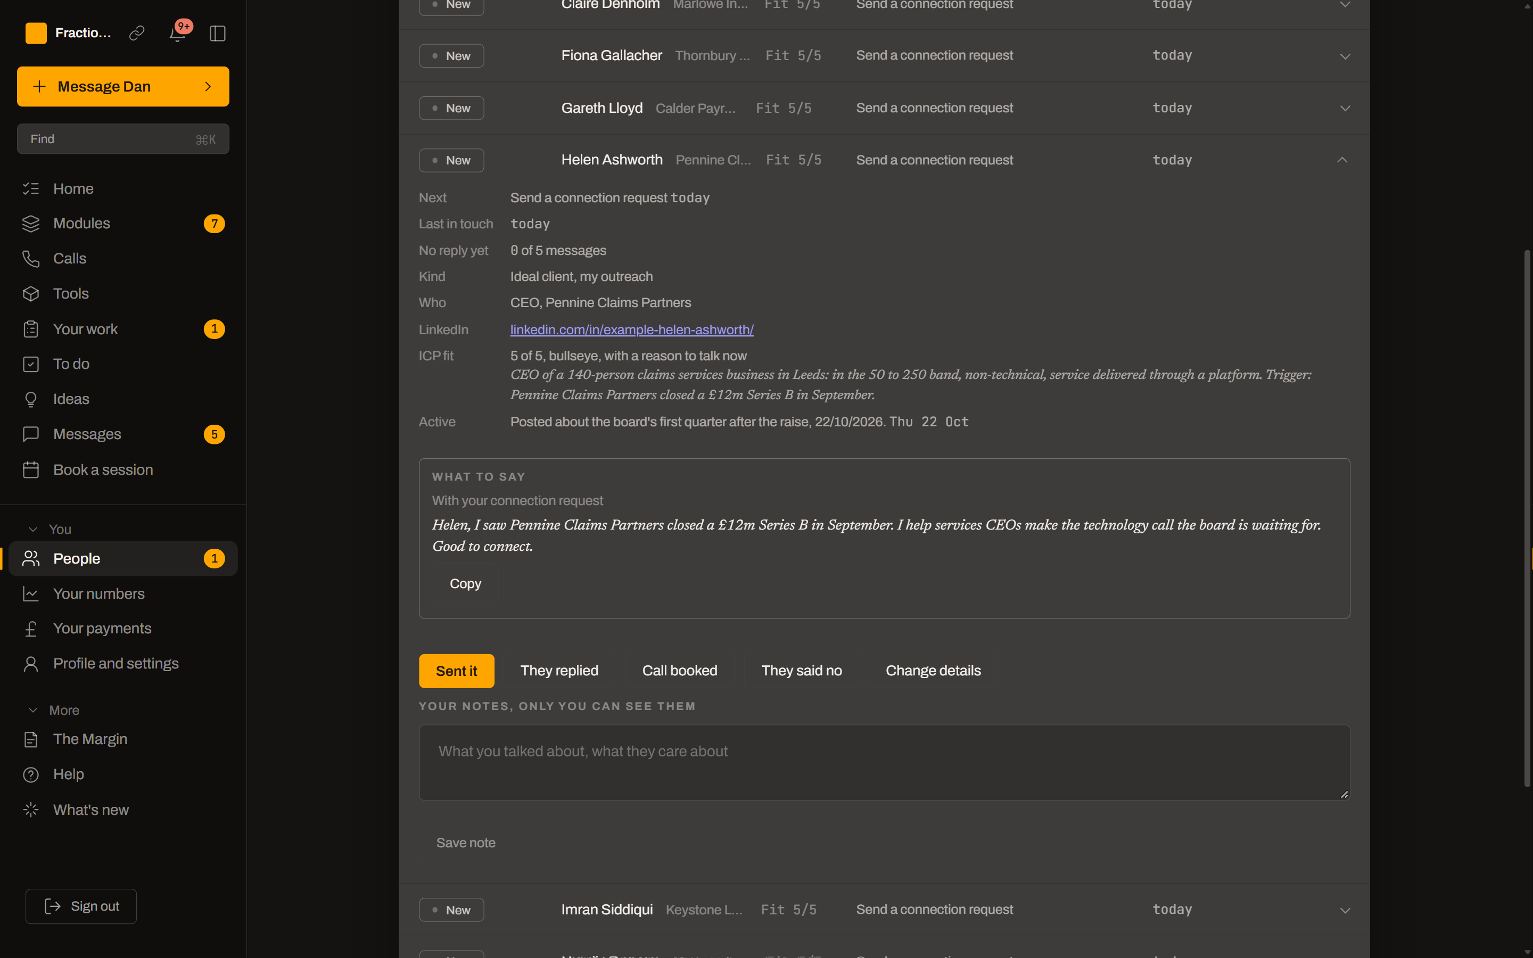Click the What's new sparkle icon

point(31,810)
